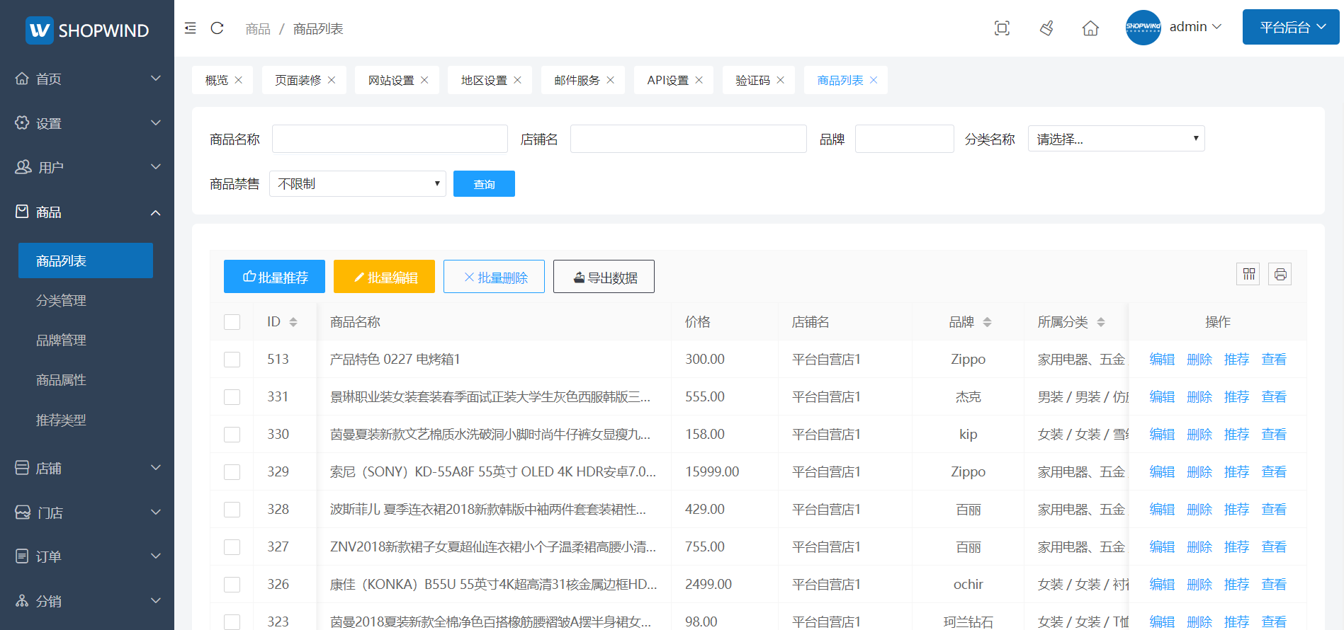Expand the 门店 sidebar menu

[x=87, y=512]
